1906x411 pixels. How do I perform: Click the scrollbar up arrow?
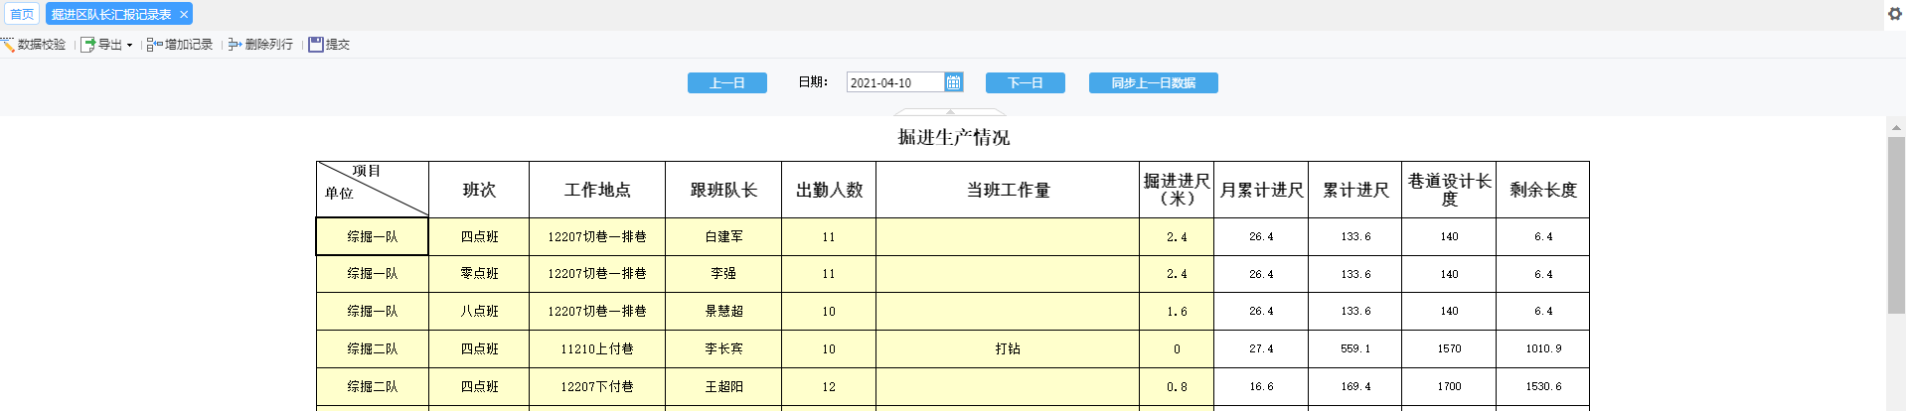point(1896,127)
